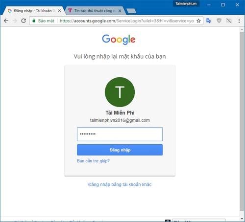Bookmark this page with the star icon
Screen dimensions: 245x222
[x=198, y=21]
